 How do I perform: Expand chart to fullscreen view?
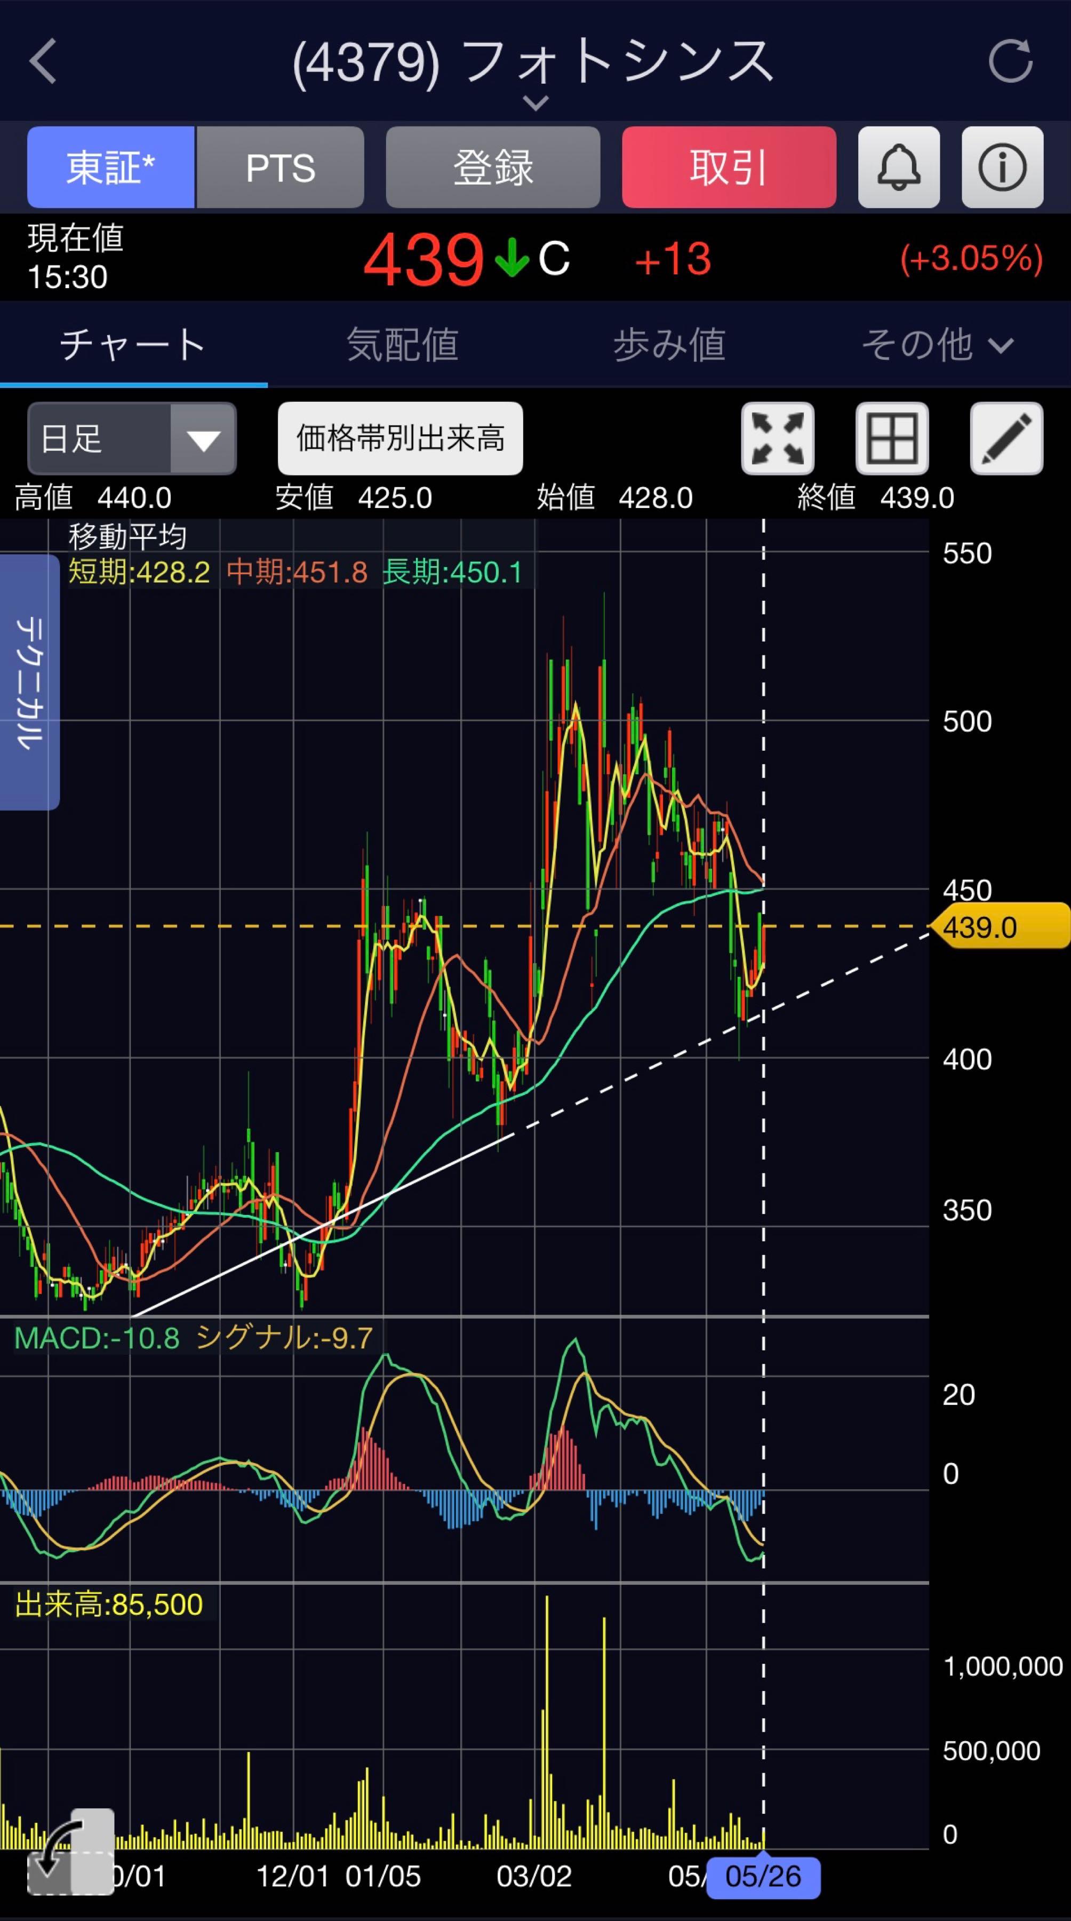(777, 439)
